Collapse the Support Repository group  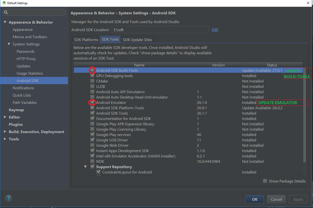coord(86,167)
